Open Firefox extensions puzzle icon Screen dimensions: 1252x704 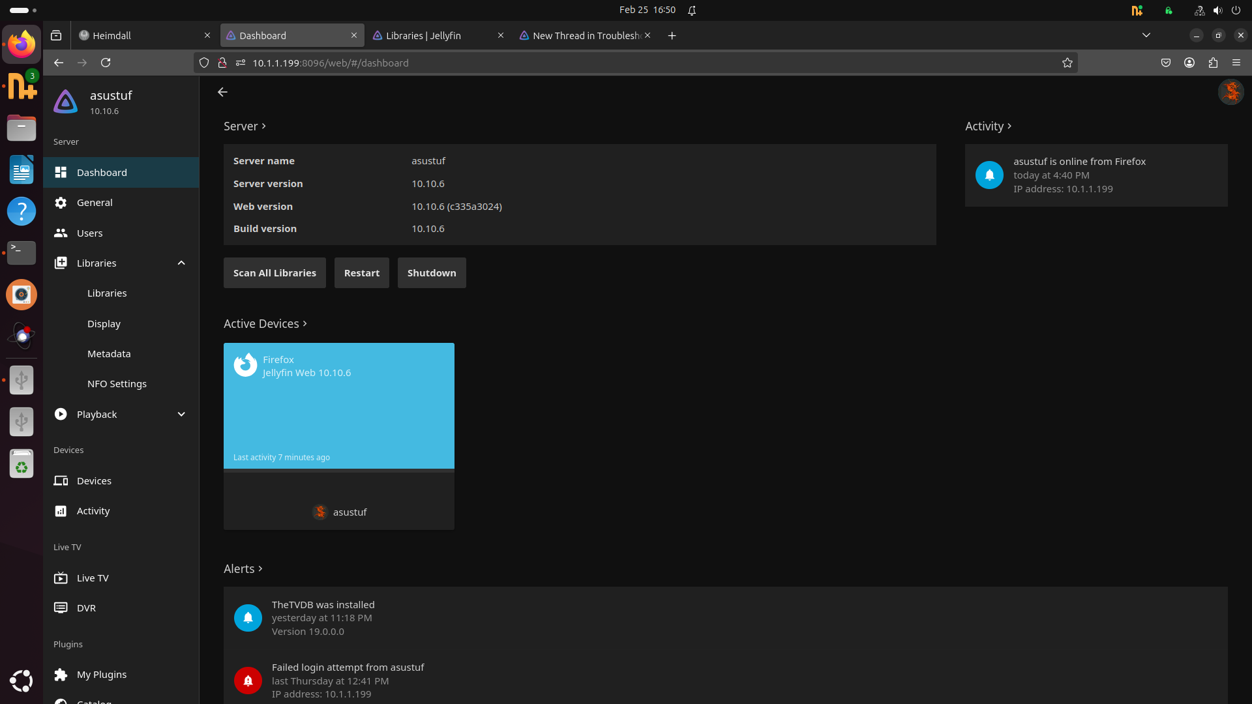pos(1213,63)
